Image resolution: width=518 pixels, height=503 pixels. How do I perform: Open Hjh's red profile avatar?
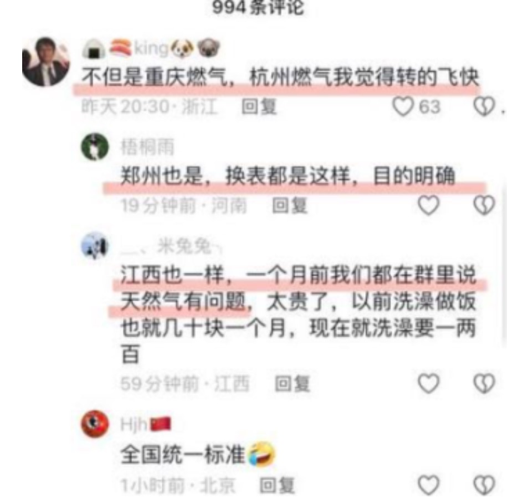(95, 424)
